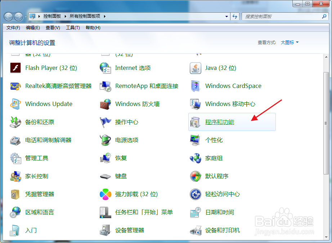Open the 工具(T) menu
The image size is (332, 243).
pyautogui.click(x=73, y=28)
